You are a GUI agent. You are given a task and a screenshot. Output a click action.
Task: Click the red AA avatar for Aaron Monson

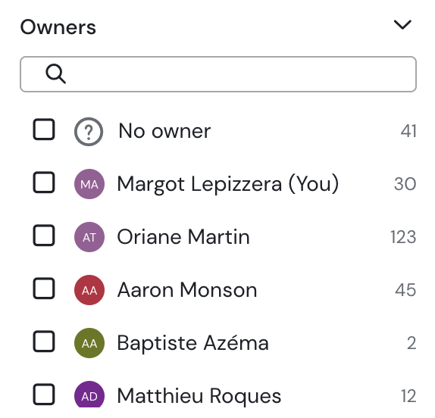coord(89,290)
